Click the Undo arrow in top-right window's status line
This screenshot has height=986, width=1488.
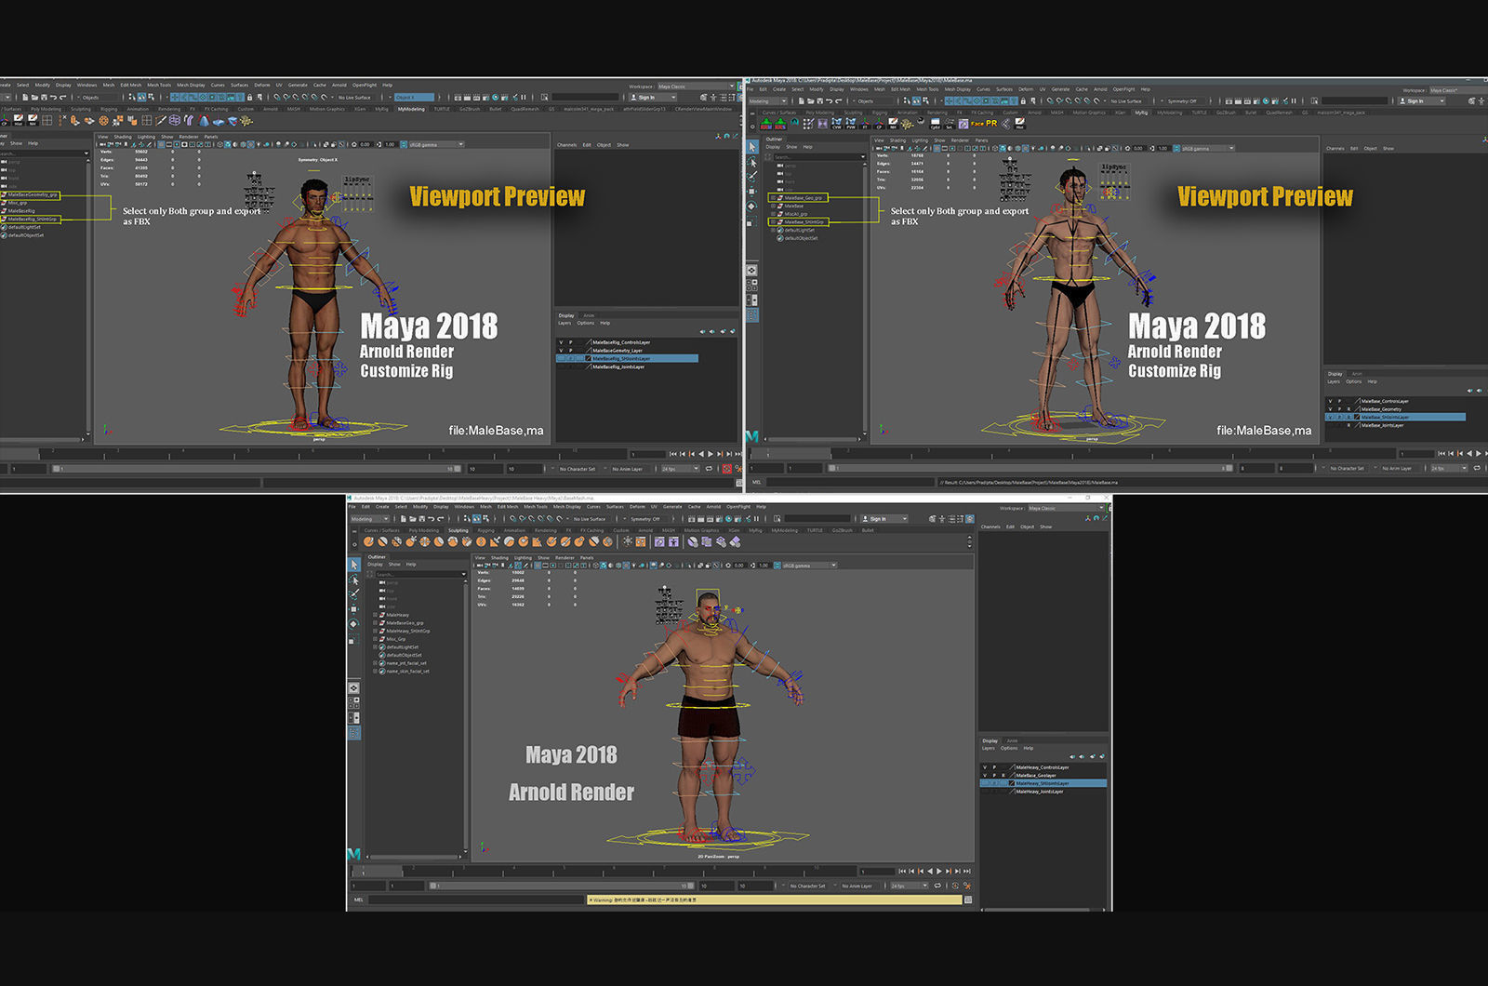click(x=829, y=101)
